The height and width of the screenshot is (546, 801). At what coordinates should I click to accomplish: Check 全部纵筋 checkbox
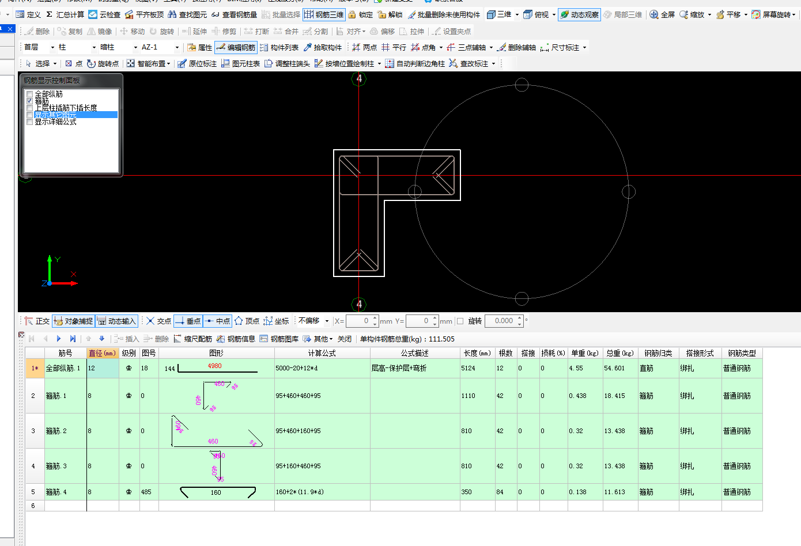[29, 94]
